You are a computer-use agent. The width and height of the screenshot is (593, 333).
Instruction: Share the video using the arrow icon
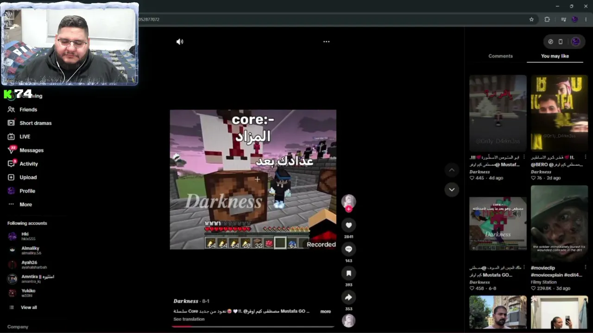(348, 297)
